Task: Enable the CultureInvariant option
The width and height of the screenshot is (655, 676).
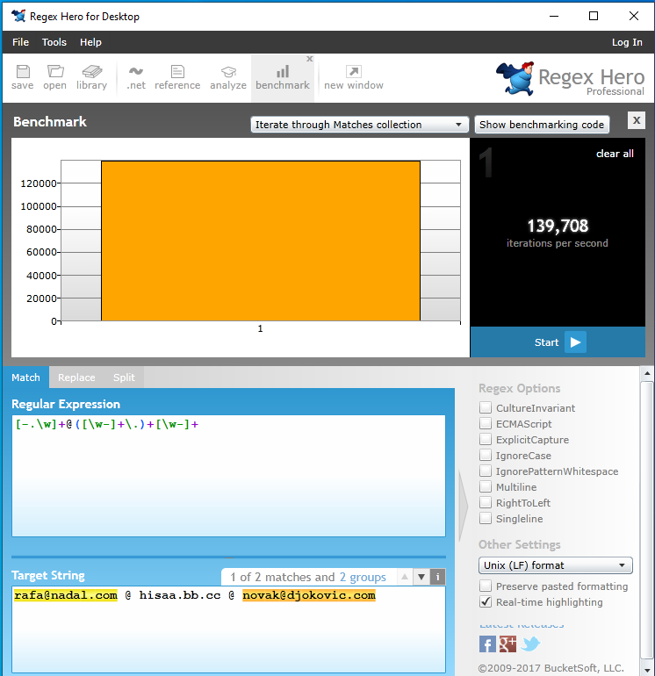Action: (x=486, y=407)
